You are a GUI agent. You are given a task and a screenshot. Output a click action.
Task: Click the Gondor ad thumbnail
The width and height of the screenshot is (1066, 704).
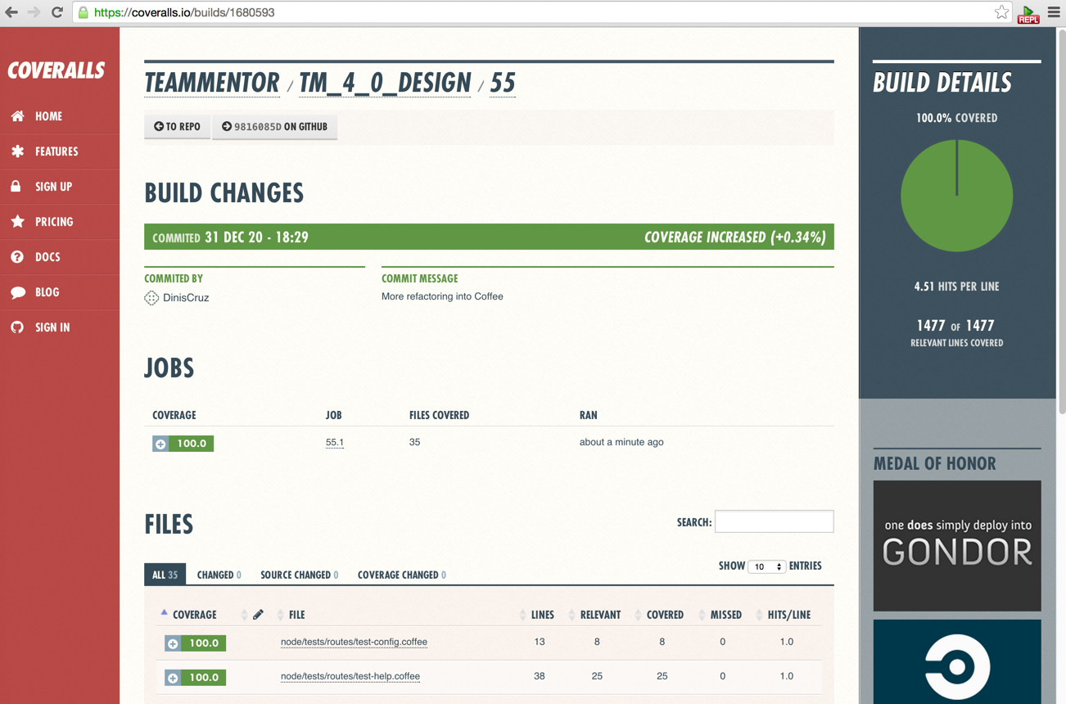click(957, 546)
